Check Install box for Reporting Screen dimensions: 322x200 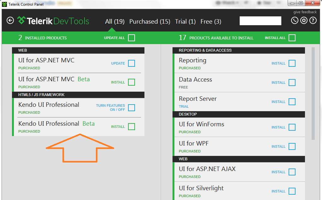click(x=292, y=63)
